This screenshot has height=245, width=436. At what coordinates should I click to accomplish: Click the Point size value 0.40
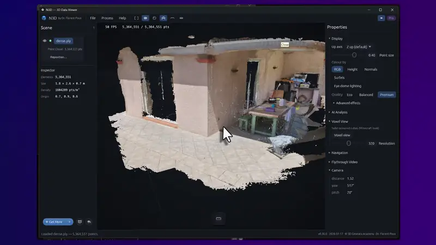click(372, 56)
